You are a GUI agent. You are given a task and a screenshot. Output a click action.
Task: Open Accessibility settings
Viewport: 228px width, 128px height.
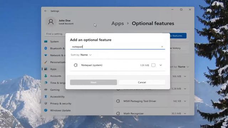pyautogui.click(x=57, y=97)
